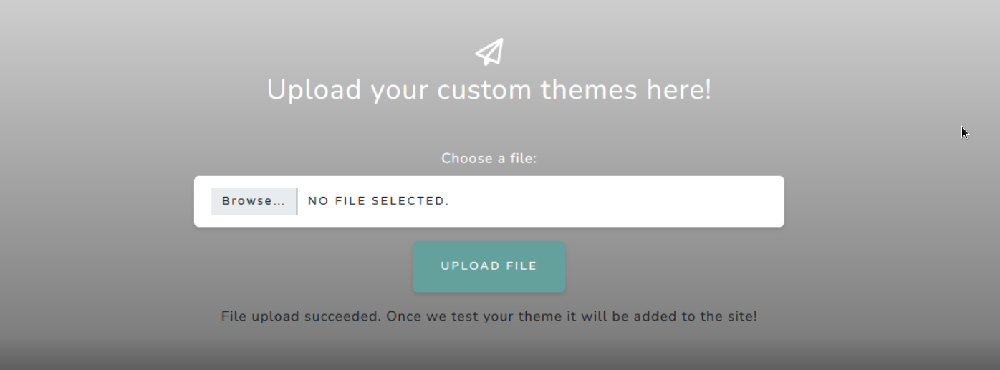Click the empty area inside the file field

616,202
